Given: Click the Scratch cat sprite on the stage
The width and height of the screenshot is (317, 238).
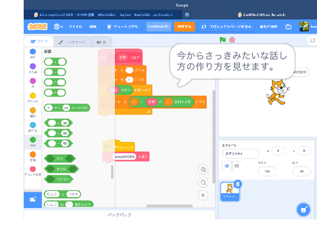Looking at the screenshot, I should click(278, 92).
